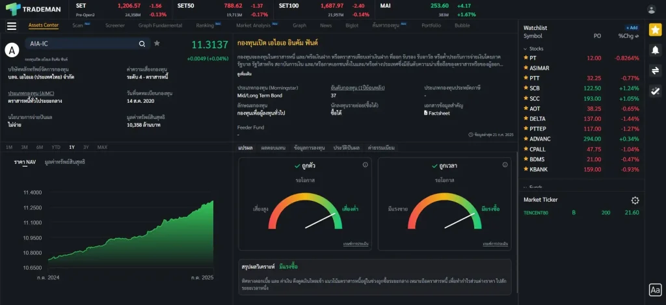This screenshot has height=305, width=666.
Task: Open the ผลตอบแทน tab
Action: tap(274, 148)
